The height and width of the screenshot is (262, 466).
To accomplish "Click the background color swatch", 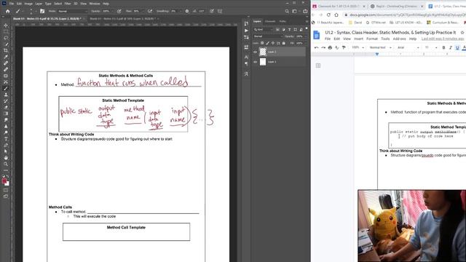I will pos(7,184).
